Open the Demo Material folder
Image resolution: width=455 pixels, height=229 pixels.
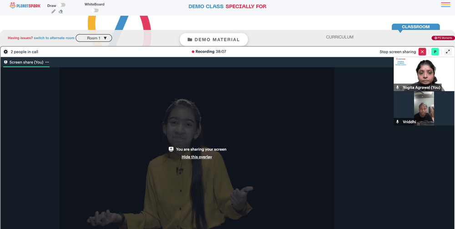214,40
